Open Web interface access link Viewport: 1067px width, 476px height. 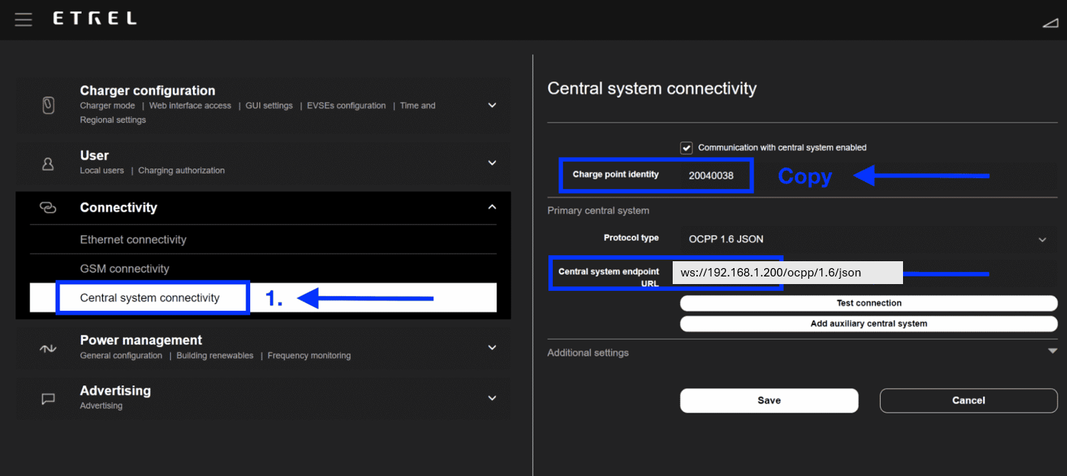190,106
